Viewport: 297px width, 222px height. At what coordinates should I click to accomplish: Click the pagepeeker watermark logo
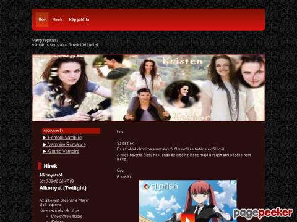263,213
